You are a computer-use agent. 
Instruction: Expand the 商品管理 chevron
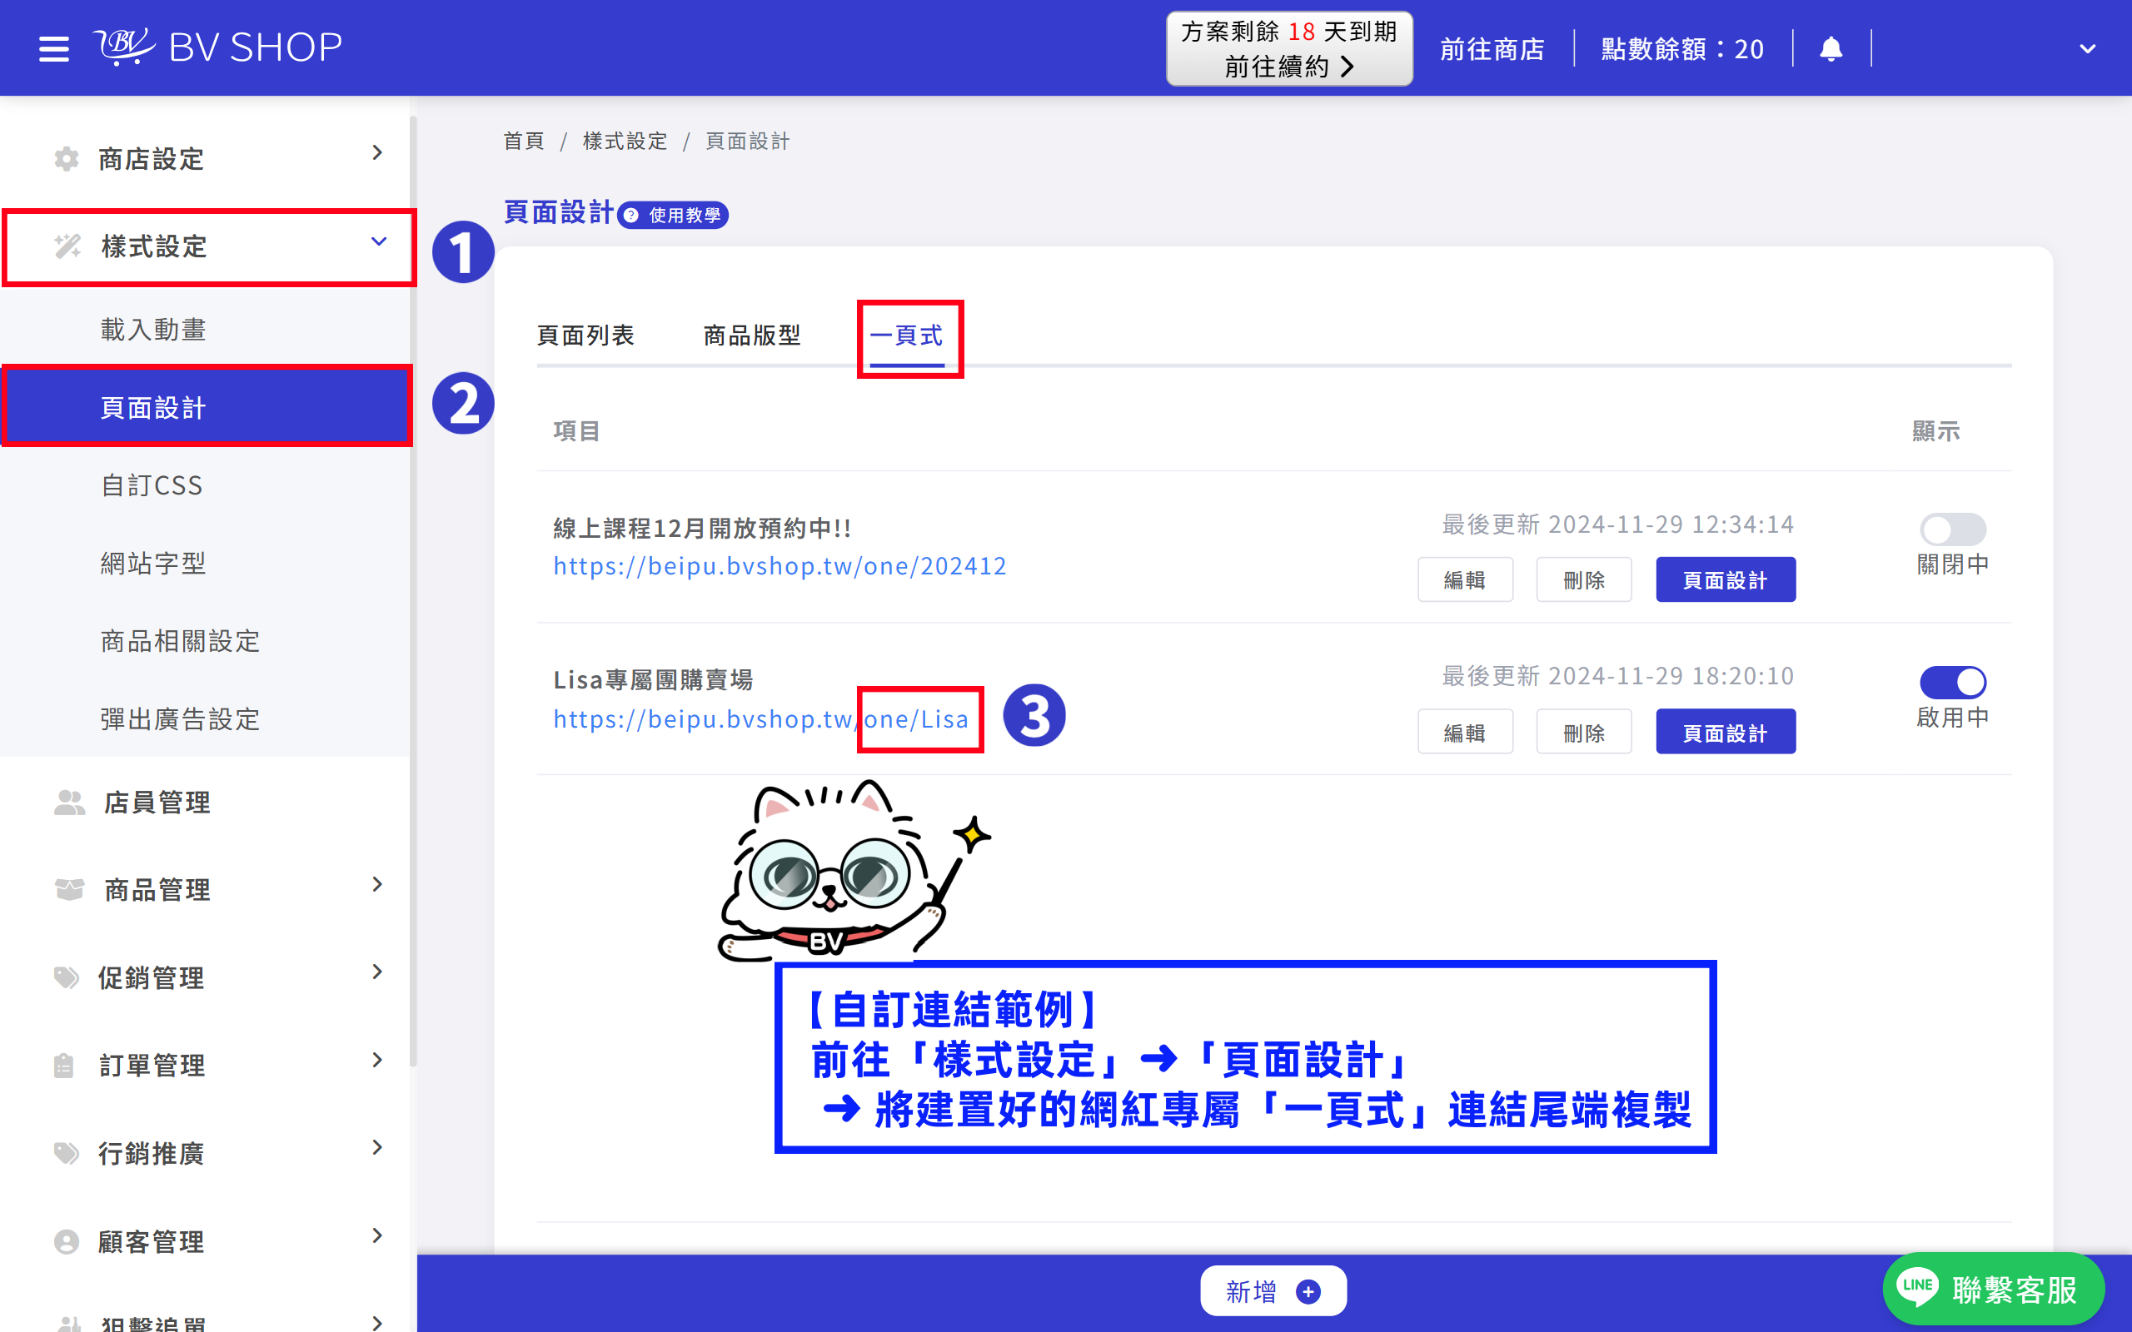(x=377, y=883)
